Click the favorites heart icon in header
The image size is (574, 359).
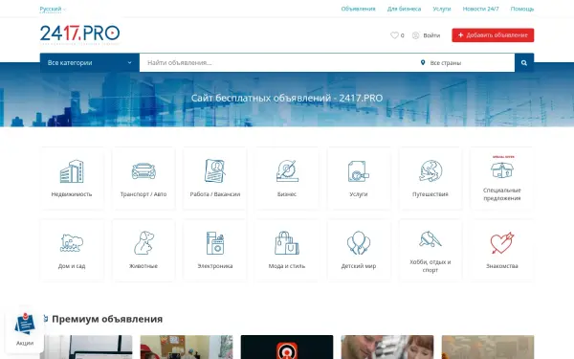394,35
